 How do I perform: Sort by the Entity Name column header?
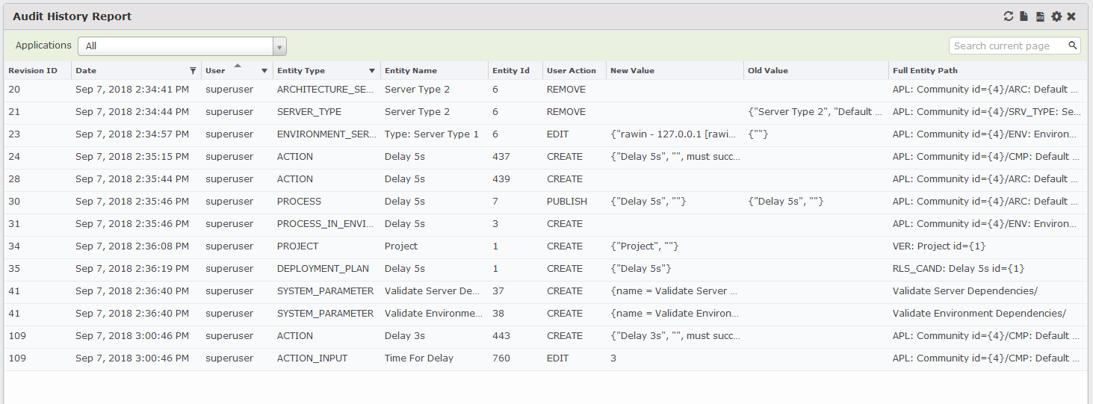tap(434, 70)
